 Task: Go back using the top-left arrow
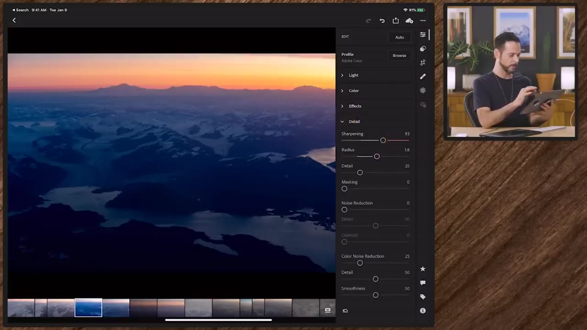(x=14, y=21)
